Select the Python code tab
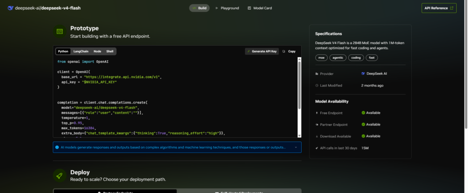This screenshot has width=468, height=193. (63, 51)
